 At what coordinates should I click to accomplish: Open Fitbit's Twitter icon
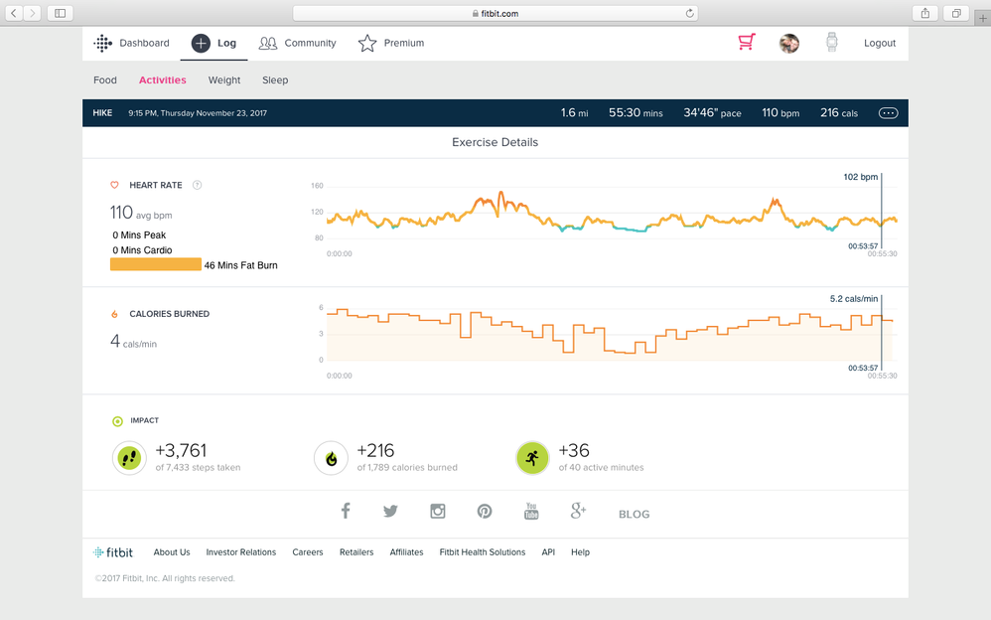click(x=390, y=512)
